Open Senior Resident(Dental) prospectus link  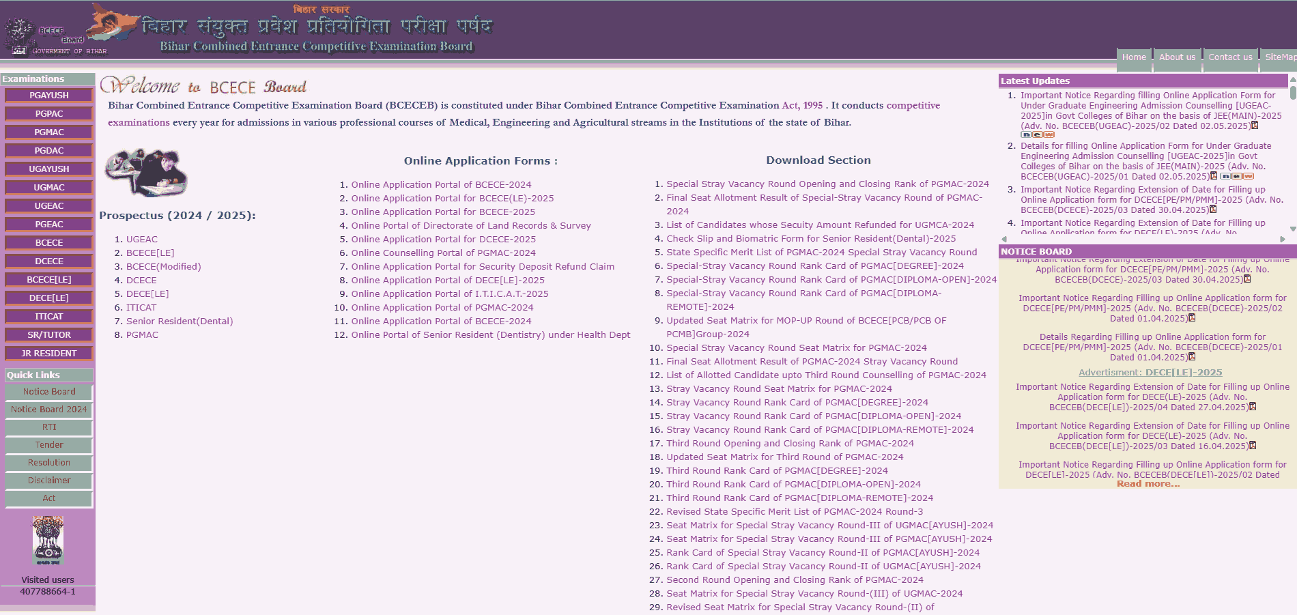[x=180, y=321]
